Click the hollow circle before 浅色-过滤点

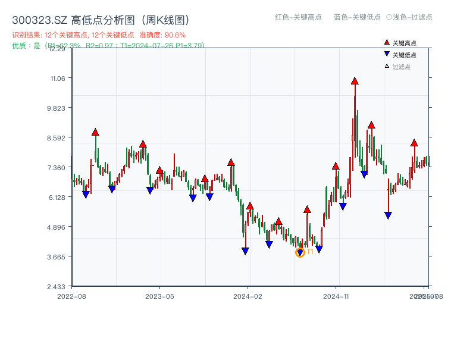[x=389, y=17]
